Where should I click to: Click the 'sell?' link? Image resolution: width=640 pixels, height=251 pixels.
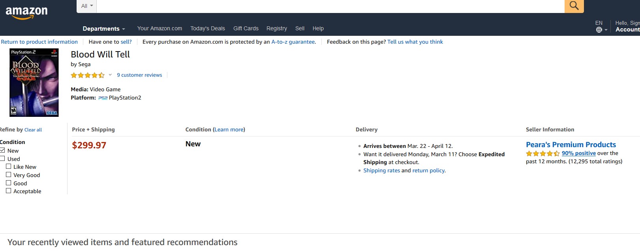126,42
